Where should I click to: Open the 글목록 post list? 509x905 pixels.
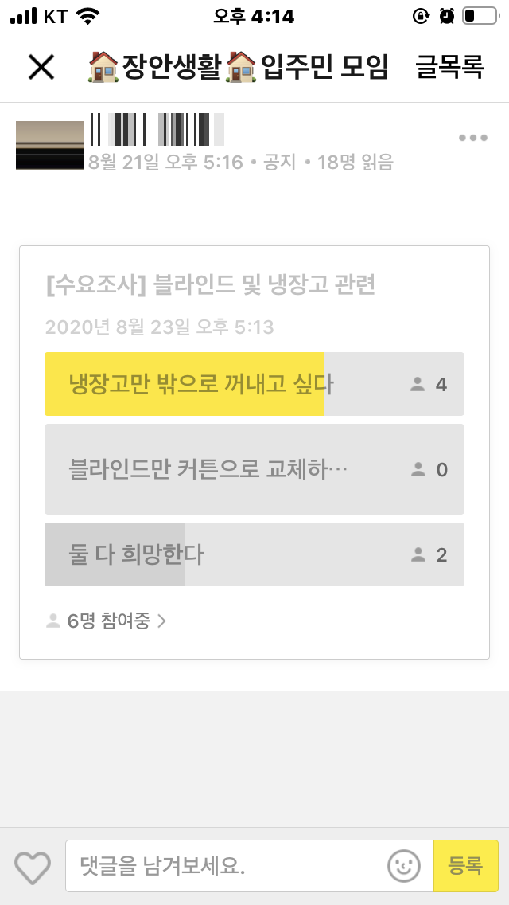pos(449,67)
